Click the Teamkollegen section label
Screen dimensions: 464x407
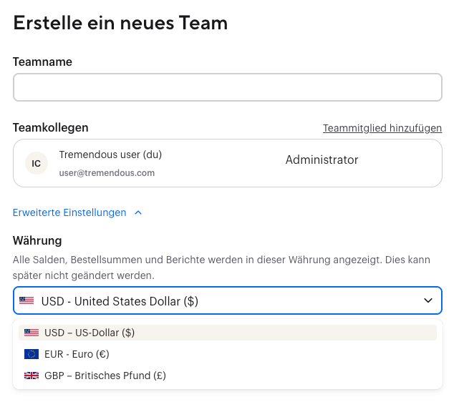[x=51, y=127]
